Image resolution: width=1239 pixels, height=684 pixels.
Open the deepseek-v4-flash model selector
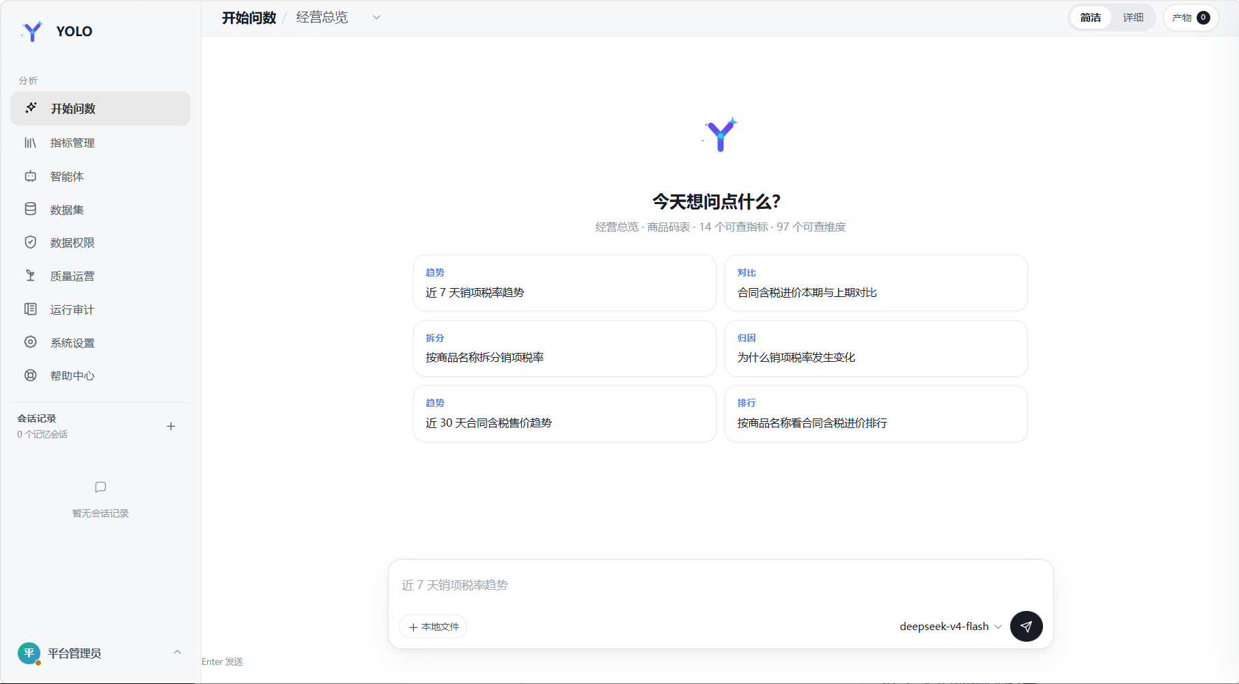(x=951, y=627)
